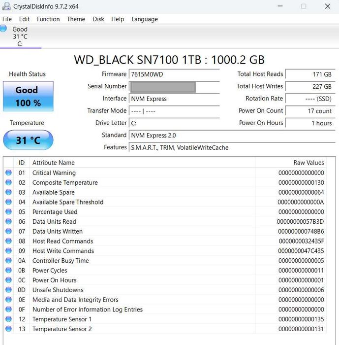339x345 pixels.
Task: Click the Interface field NVM Express
Action: (174, 99)
